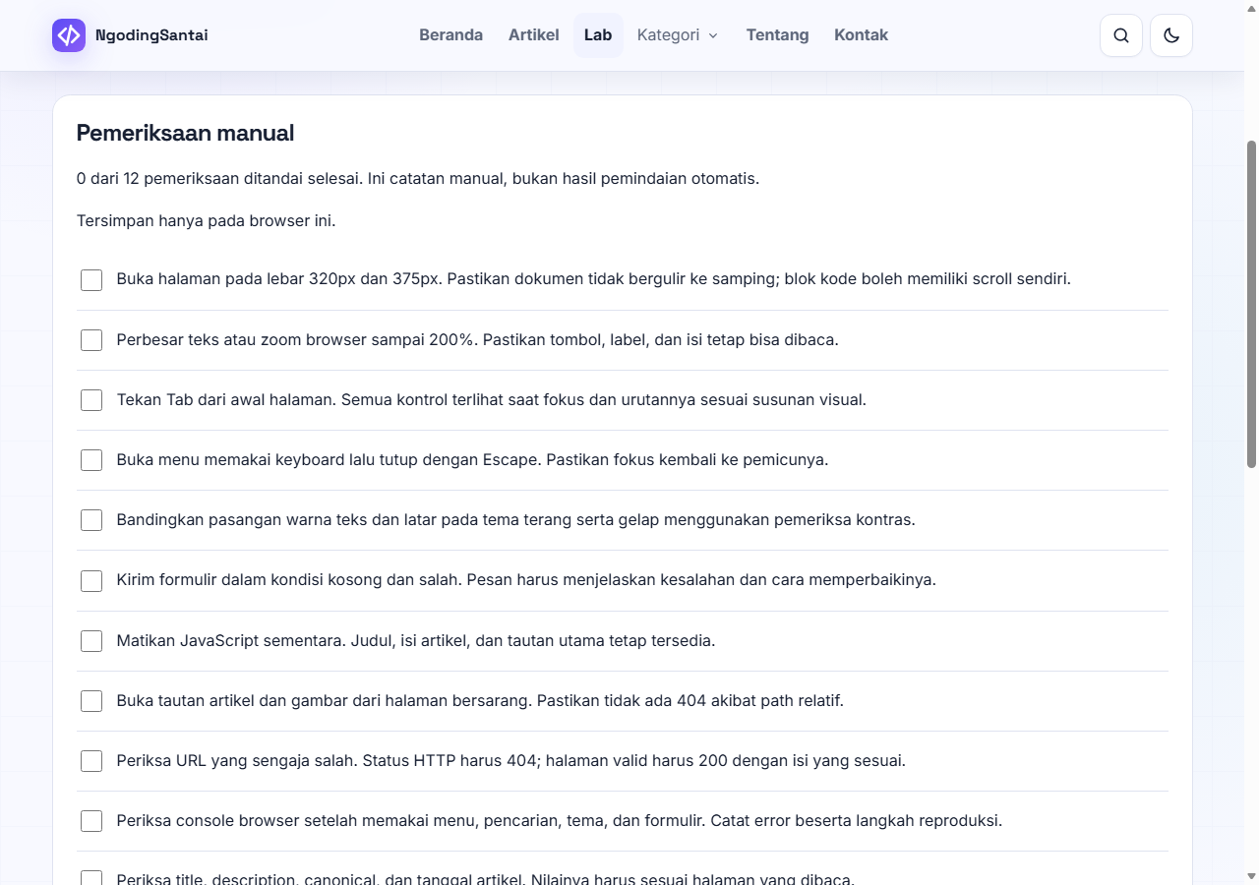Select the Lab nav tab
Image resolution: width=1259 pixels, height=885 pixels.
(x=598, y=35)
